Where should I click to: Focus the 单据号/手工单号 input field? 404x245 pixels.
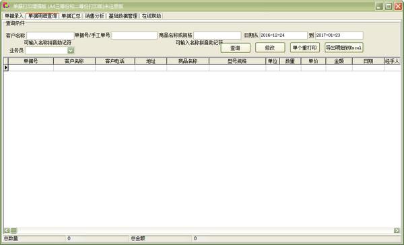[x=134, y=36]
